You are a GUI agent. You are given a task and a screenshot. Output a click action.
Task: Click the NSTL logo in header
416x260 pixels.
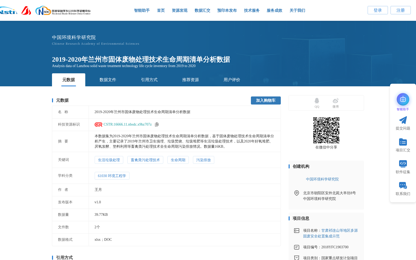point(8,11)
